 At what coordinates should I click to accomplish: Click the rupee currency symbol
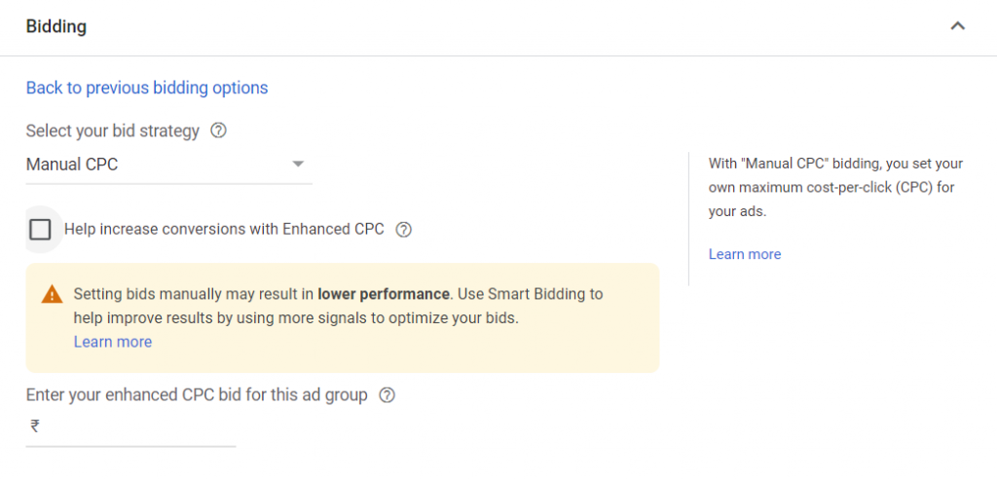(x=35, y=426)
